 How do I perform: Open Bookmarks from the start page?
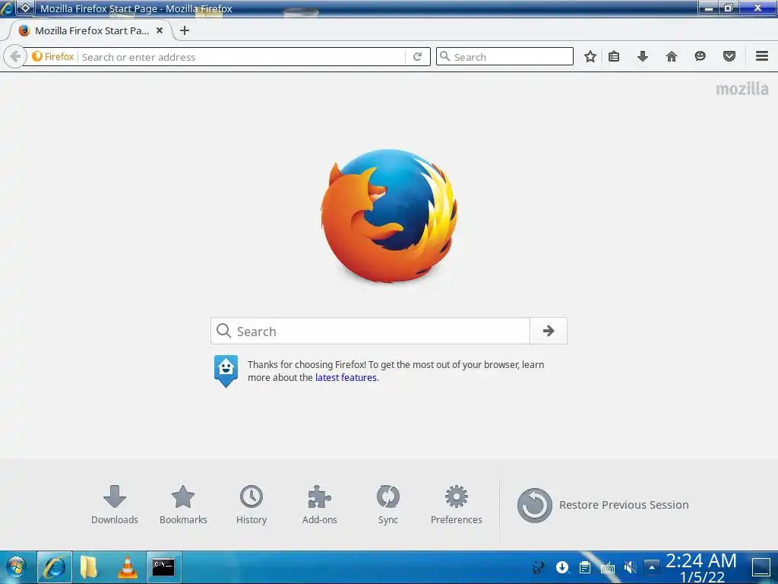click(183, 505)
